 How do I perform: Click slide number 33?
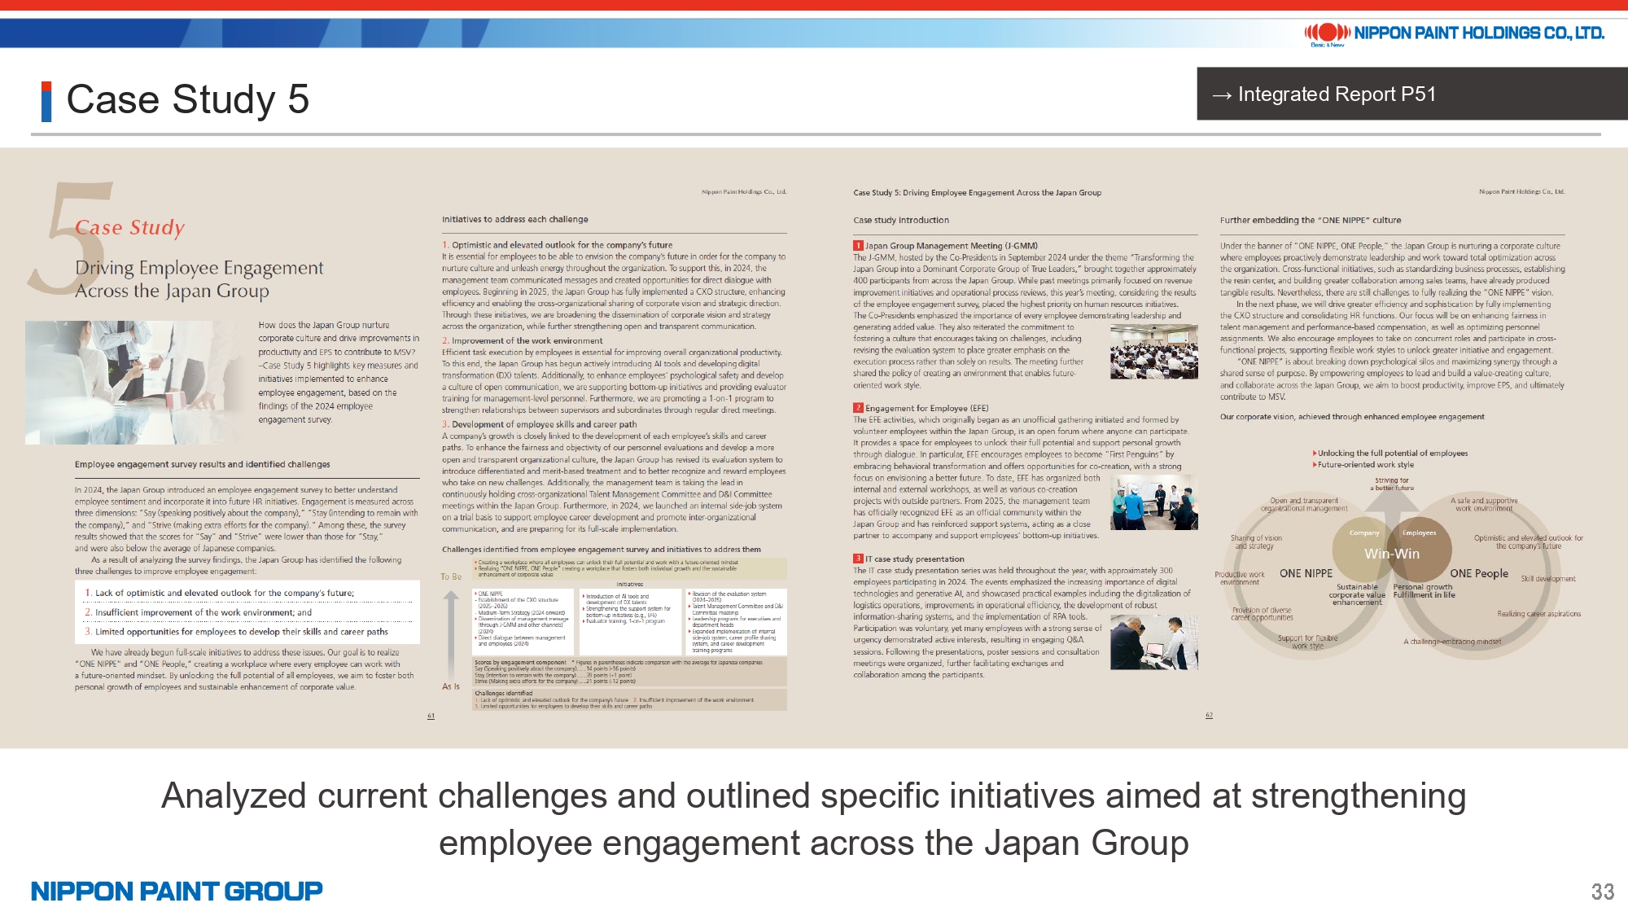click(1602, 892)
